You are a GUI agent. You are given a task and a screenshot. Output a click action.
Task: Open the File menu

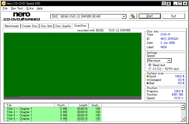click(5, 8)
